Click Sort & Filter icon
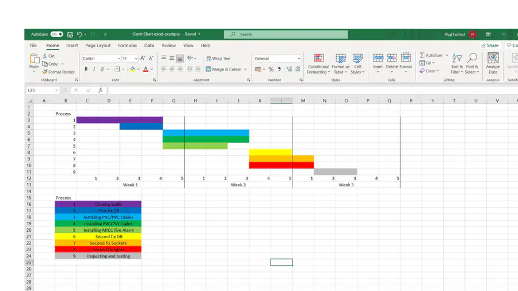This screenshot has height=291, width=518. [x=457, y=58]
